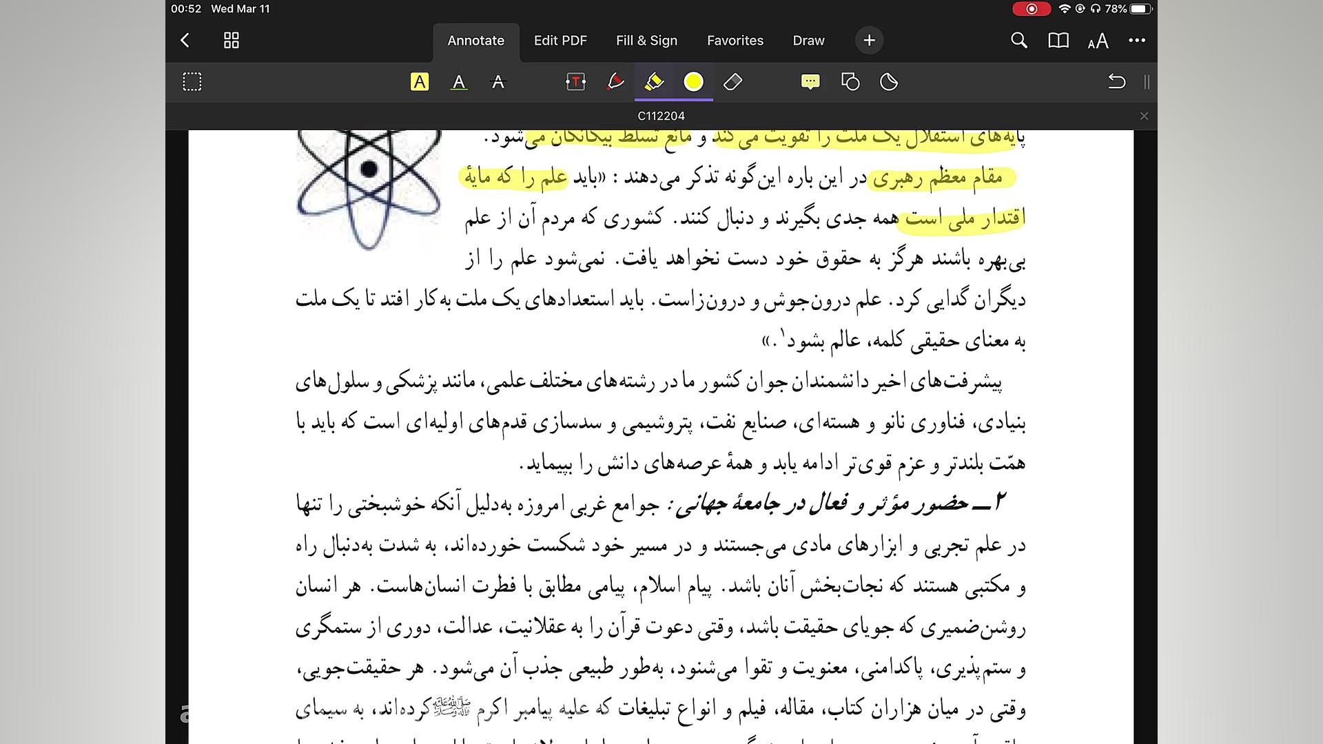The height and width of the screenshot is (744, 1323).
Task: Dismiss the C112204 document banner
Action: pos(1144,116)
